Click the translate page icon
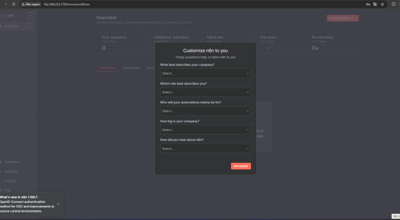This screenshot has width=400, height=220. pos(375,4)
